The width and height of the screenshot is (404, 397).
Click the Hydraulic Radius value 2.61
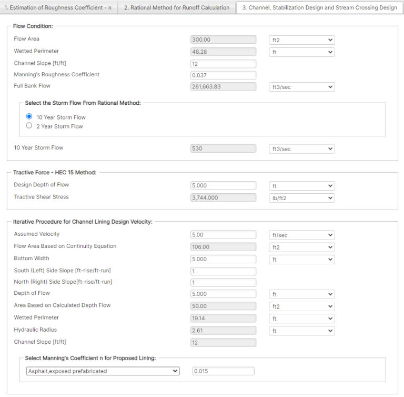pos(224,330)
